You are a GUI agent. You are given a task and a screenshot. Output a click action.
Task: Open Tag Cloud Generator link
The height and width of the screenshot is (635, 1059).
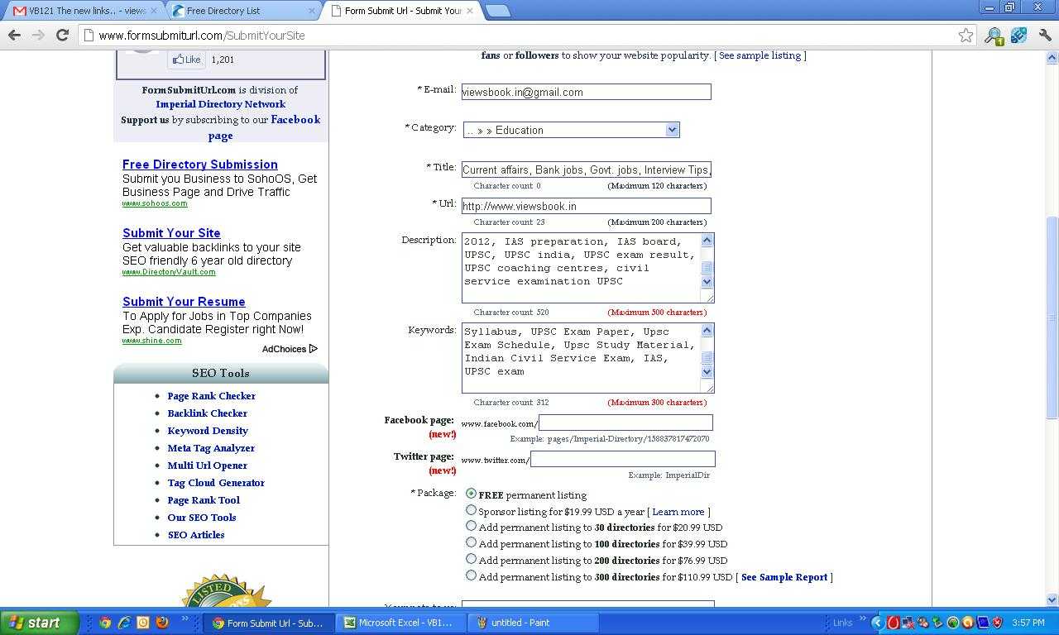coord(216,483)
